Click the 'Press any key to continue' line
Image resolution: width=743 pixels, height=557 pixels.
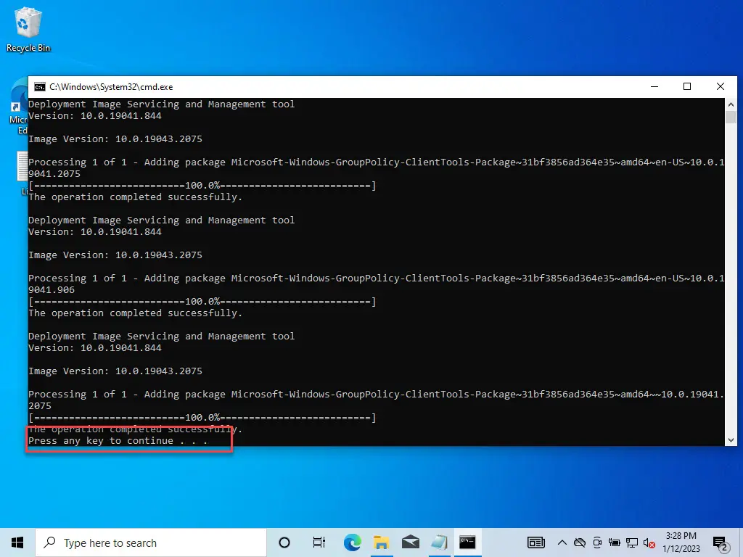click(x=118, y=441)
